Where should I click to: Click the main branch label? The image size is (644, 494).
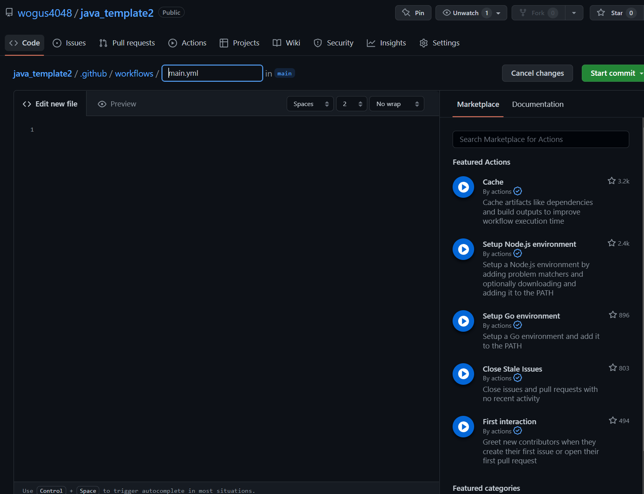point(284,73)
